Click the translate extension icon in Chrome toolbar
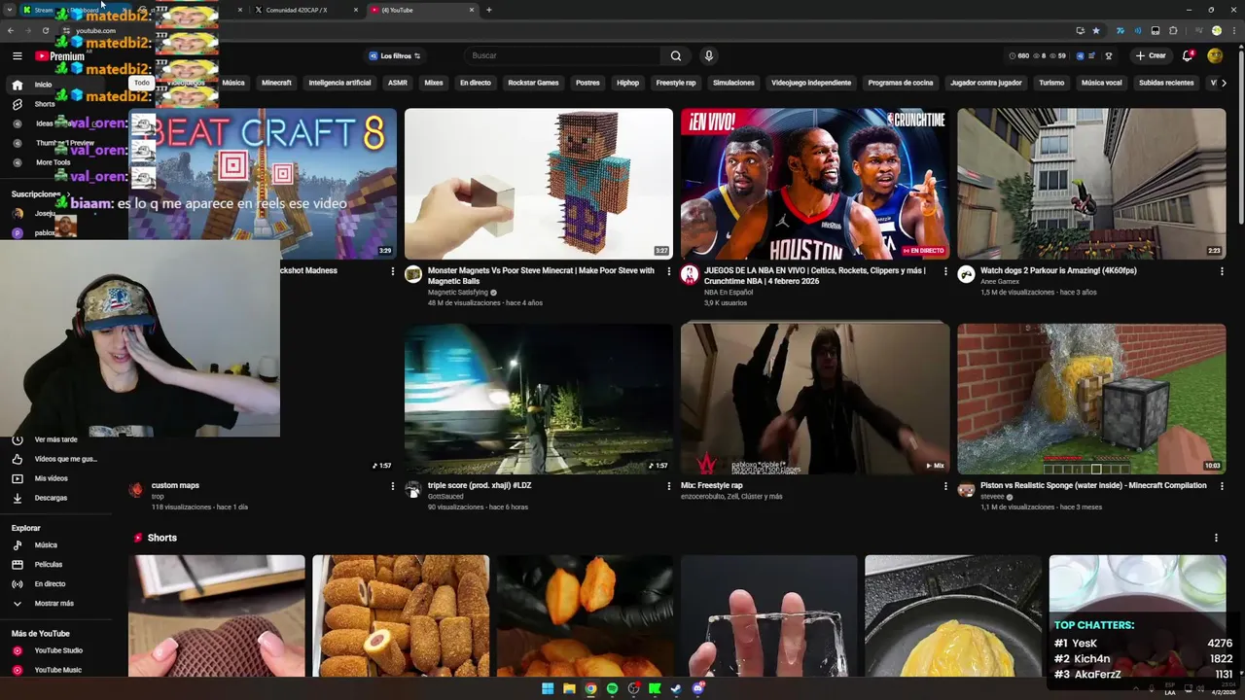Image resolution: width=1245 pixels, height=700 pixels. 1120,30
